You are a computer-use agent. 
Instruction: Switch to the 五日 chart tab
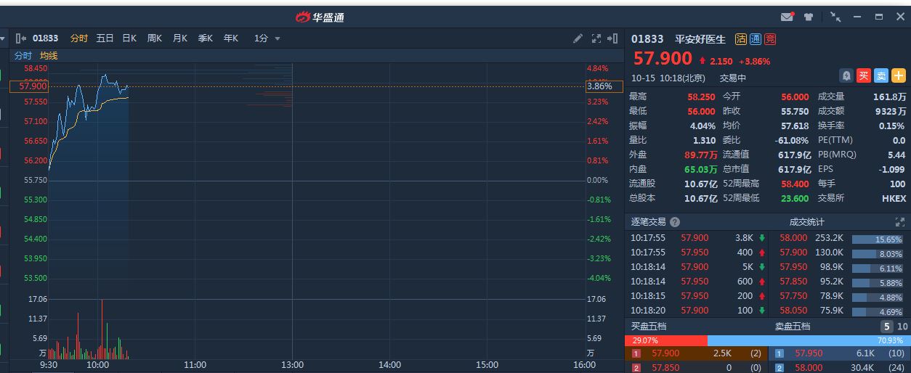point(105,38)
